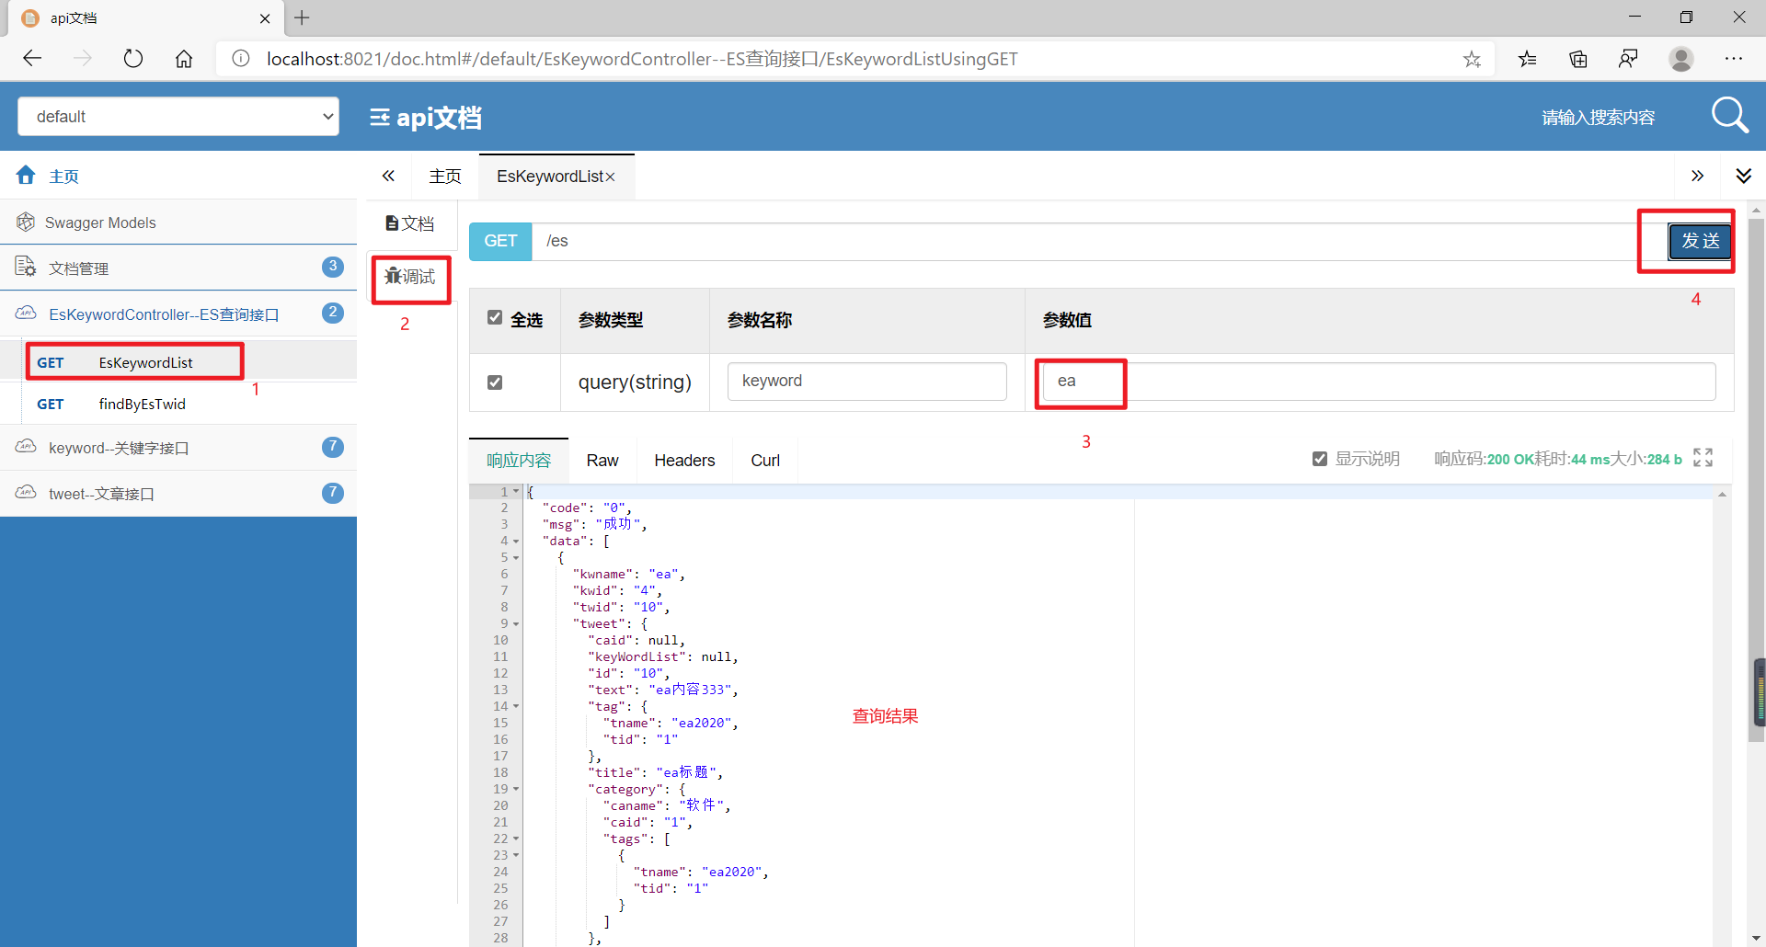This screenshot has width=1766, height=947.
Task: Click the 主页 home icon in sidebar
Action: [x=25, y=176]
